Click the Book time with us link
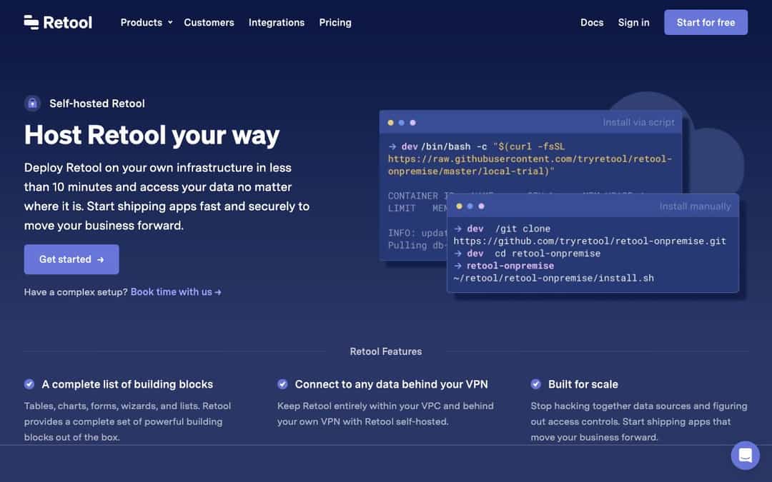 176,291
